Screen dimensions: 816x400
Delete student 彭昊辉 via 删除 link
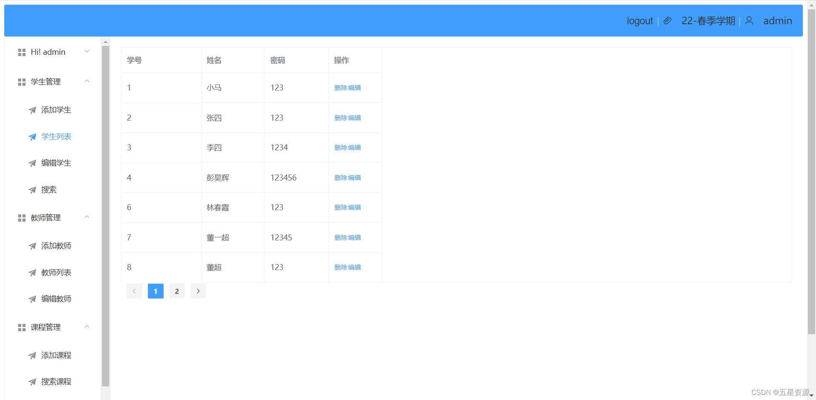tap(341, 178)
